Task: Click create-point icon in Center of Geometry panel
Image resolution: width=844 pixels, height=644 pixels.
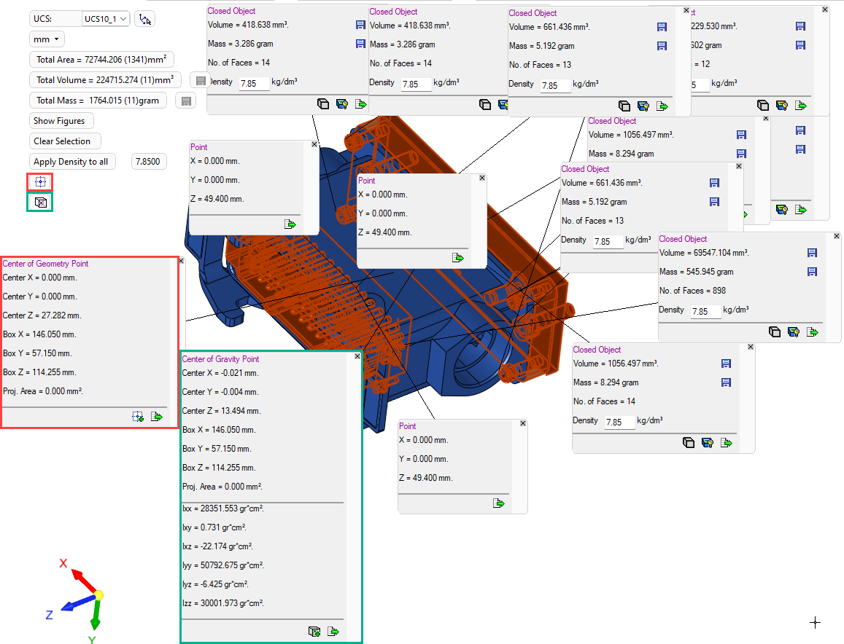Action: (137, 417)
